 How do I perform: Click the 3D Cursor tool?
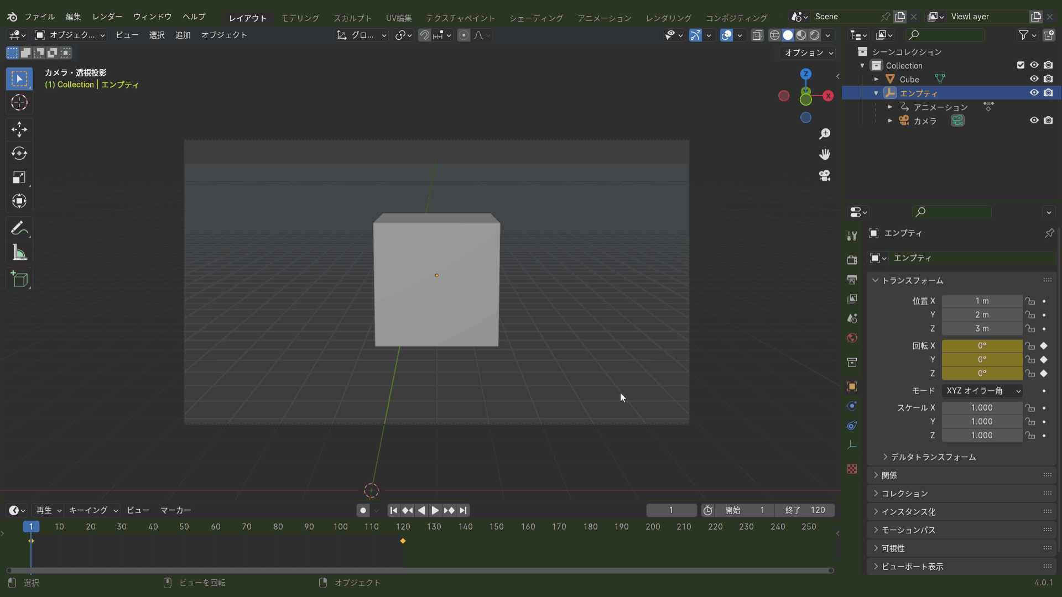19,103
